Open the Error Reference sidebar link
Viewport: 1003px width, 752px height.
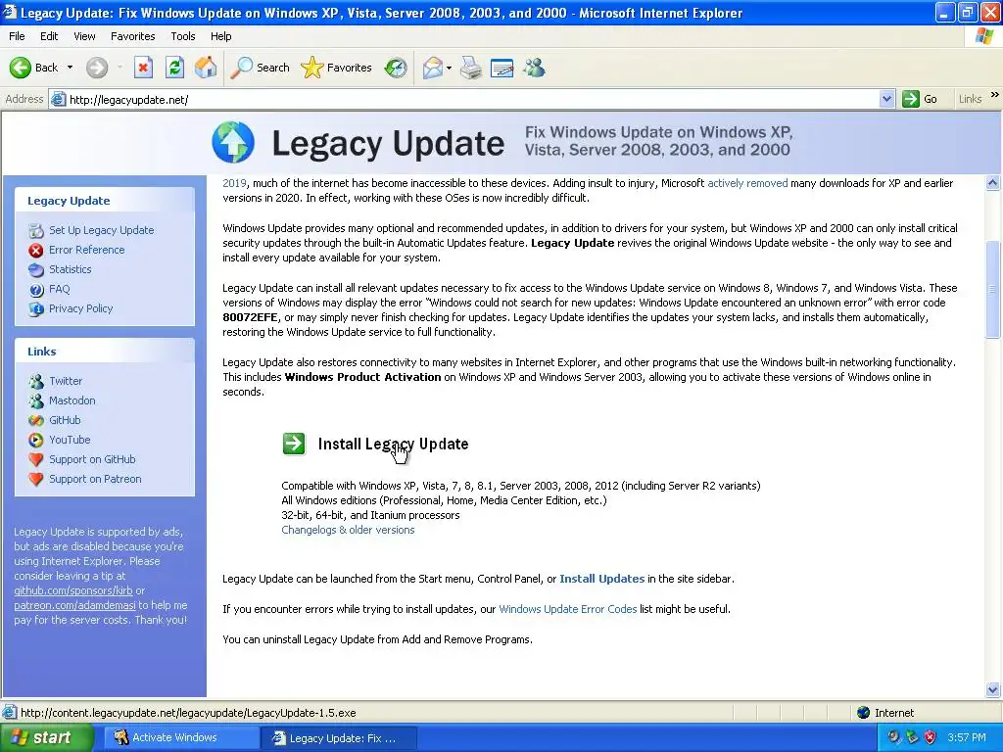point(87,250)
